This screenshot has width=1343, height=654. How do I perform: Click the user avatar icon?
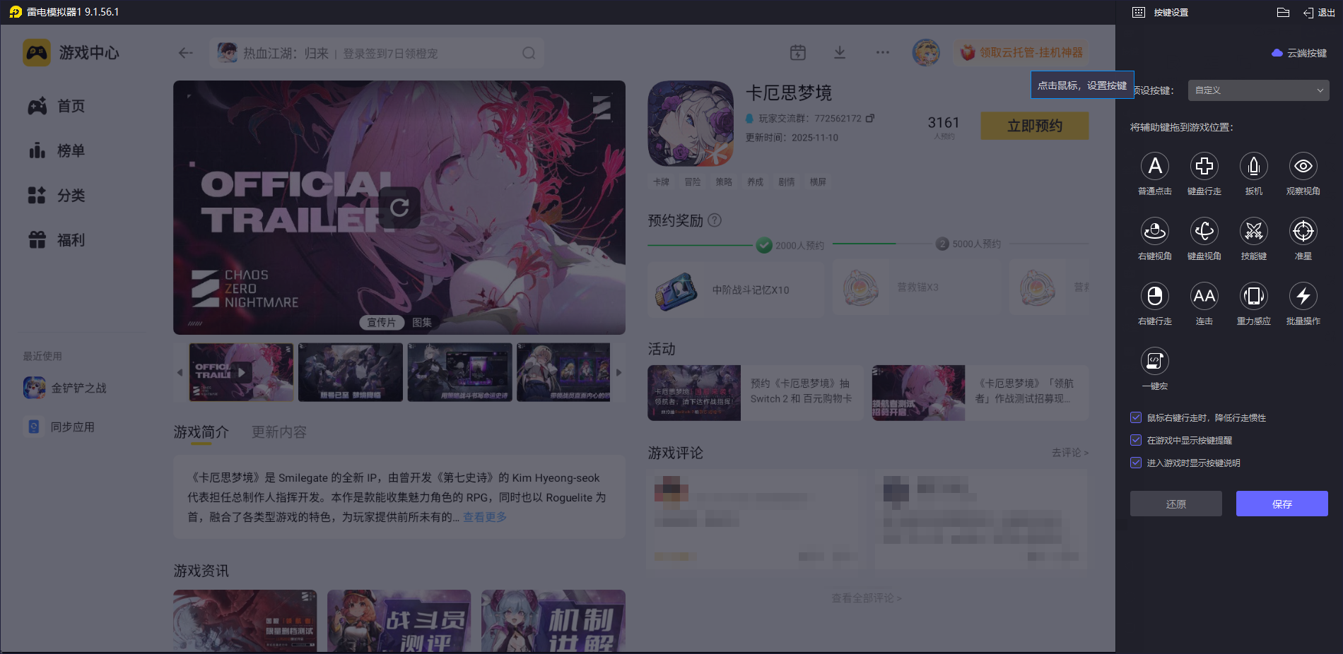pos(926,52)
